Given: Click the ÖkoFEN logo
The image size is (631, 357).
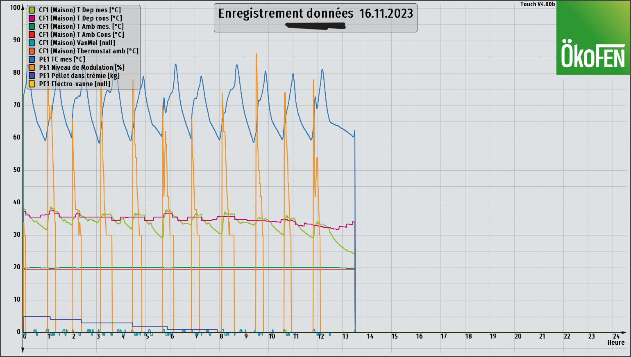Looking at the screenshot, I should (x=593, y=37).
